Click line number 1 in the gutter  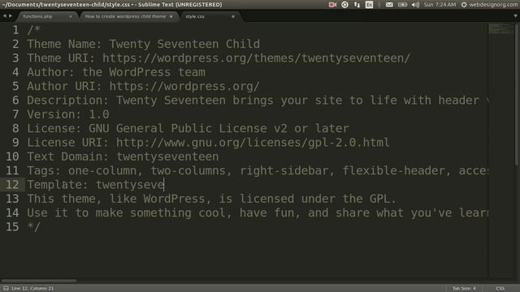pos(15,30)
